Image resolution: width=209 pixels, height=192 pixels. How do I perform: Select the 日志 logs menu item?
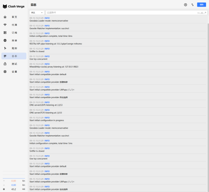pyautogui.click(x=14, y=56)
